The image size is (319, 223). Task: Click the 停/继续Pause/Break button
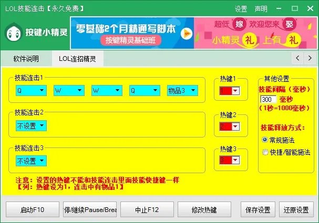[90, 209]
